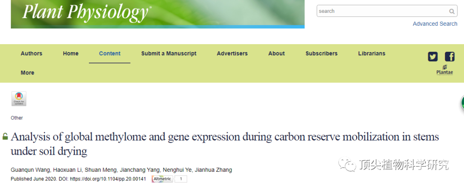This screenshot has height=185, width=464.
Task: Click the Advanced Search link
Action: click(x=435, y=24)
